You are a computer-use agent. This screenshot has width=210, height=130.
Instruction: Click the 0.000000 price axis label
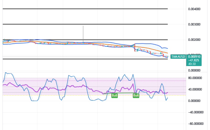click(194, 70)
